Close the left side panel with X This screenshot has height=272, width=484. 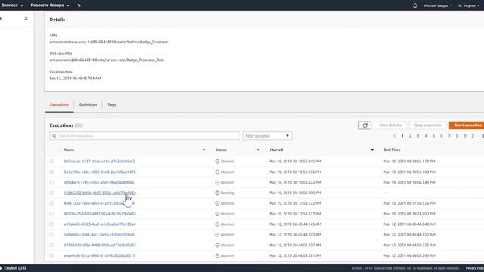tap(26, 18)
